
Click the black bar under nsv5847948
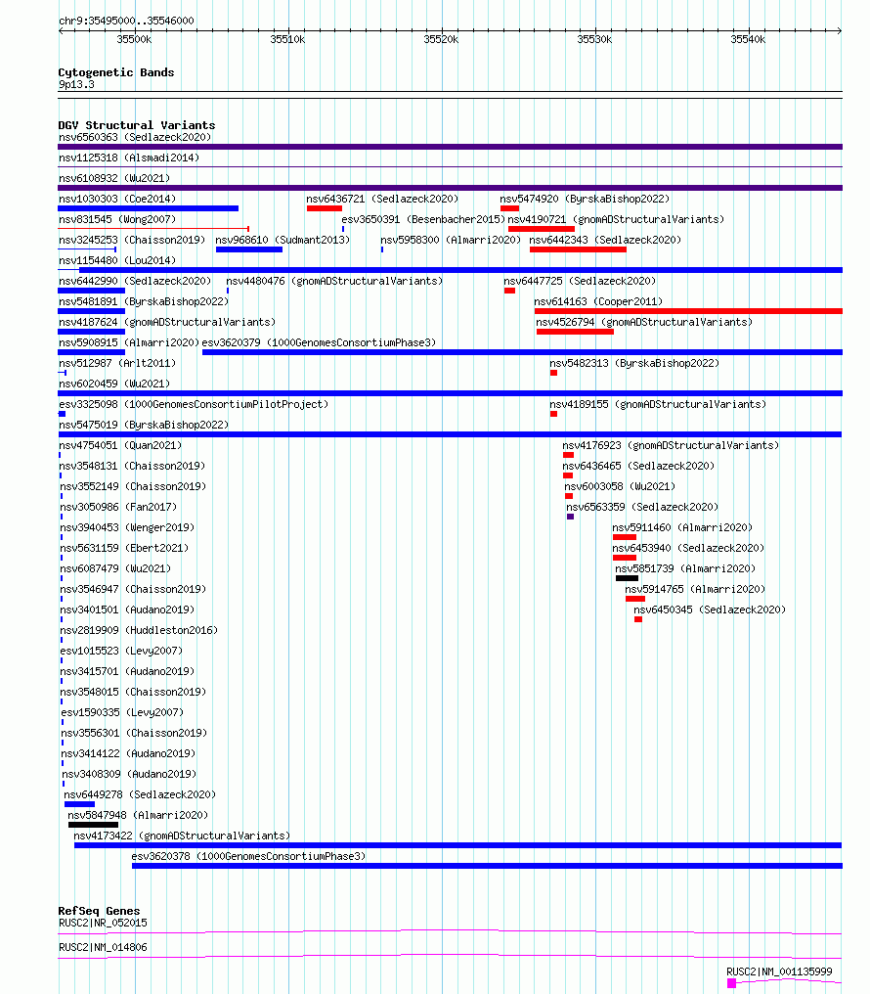[x=93, y=825]
